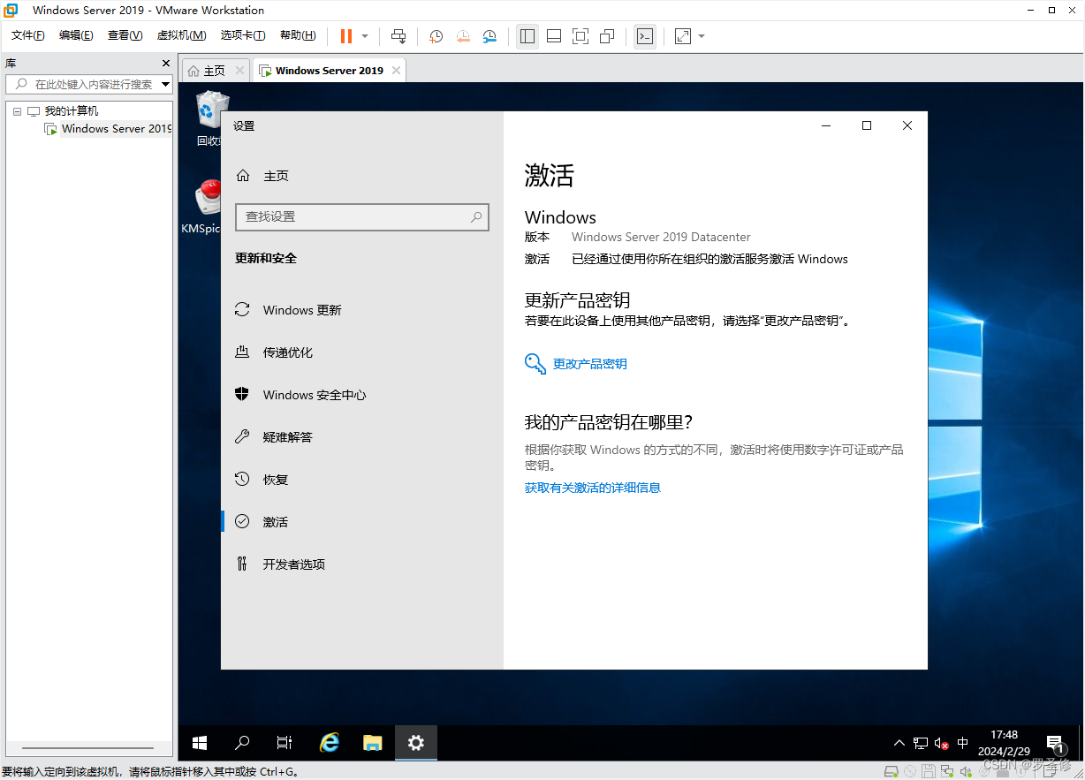Toggle the library sidebar view

coord(527,36)
